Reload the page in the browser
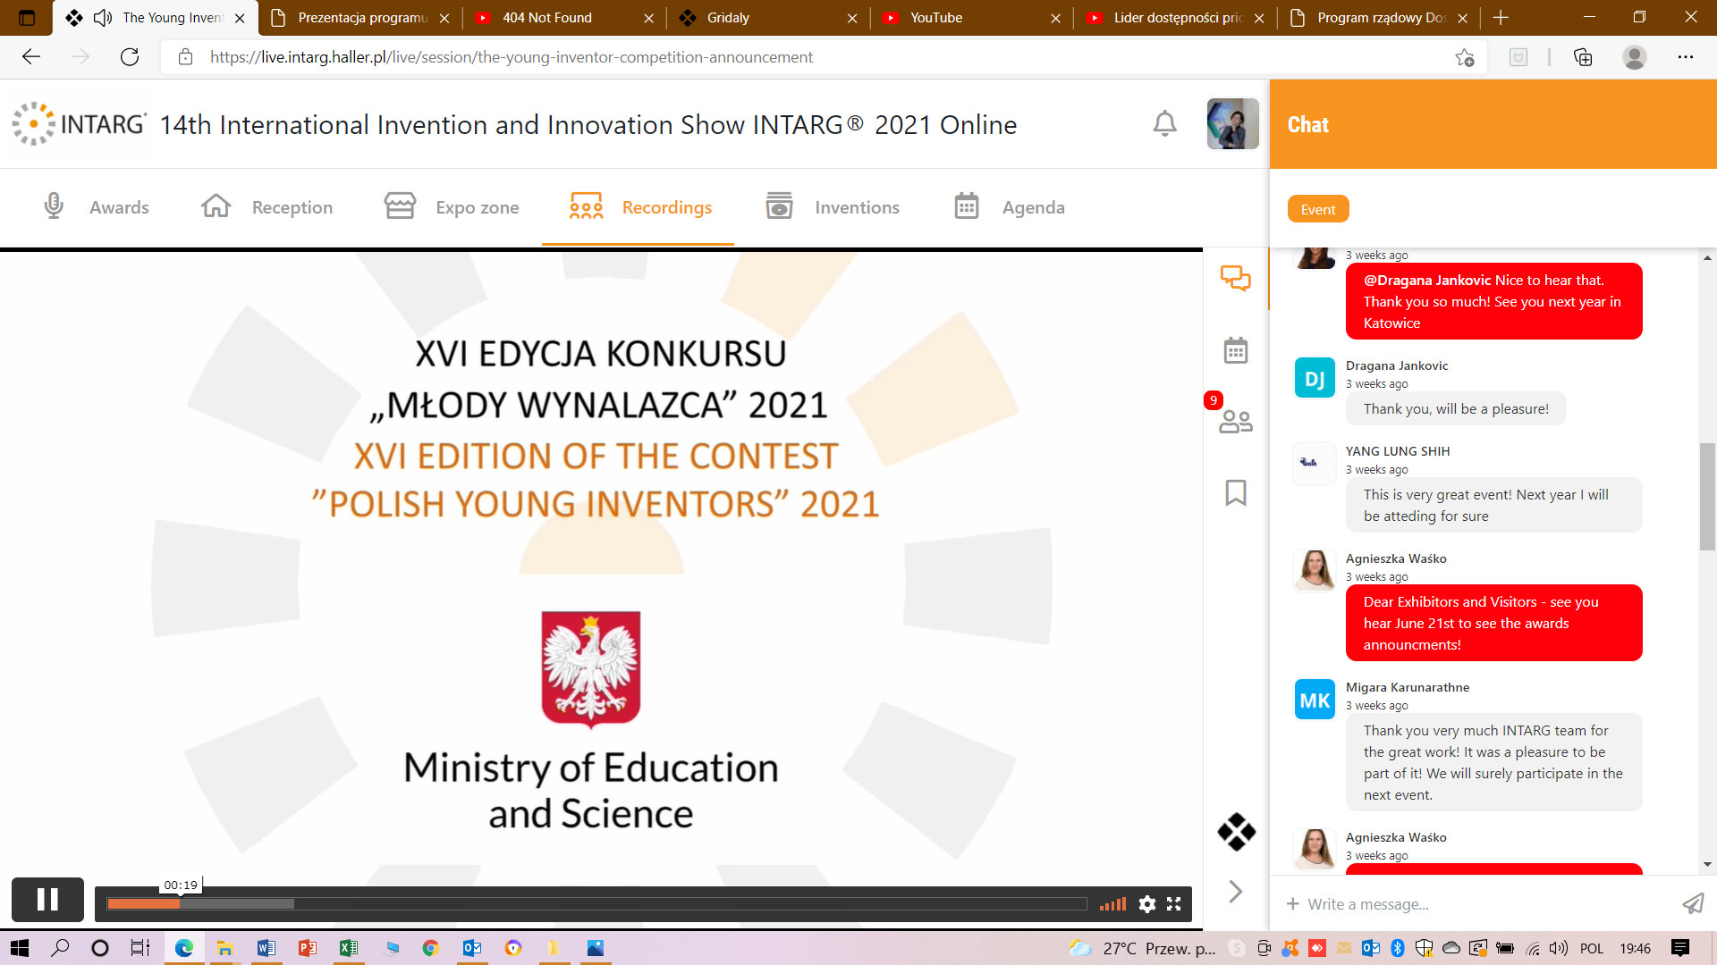 click(x=130, y=57)
